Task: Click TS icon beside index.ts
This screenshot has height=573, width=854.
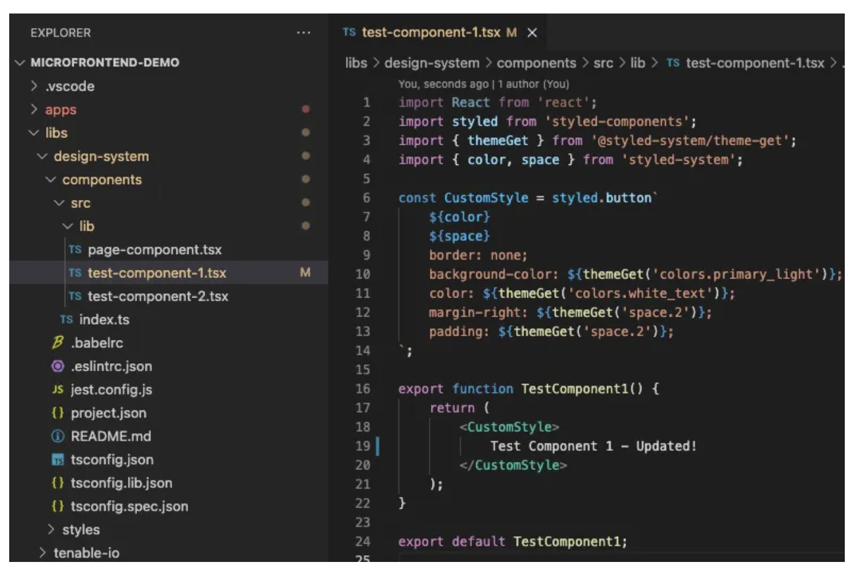Action: click(66, 320)
